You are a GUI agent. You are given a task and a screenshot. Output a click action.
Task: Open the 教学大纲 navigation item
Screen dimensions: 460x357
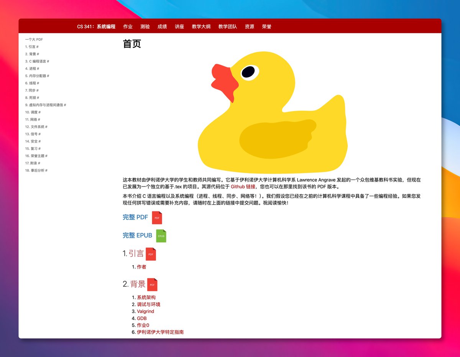pos(201,26)
